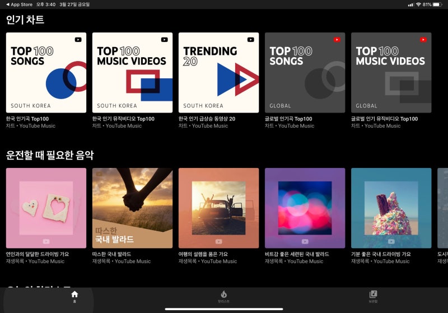This screenshot has width=448, height=313.
Task: Open South Korea Top 100 Music Videos thumbnail
Action: point(132,73)
